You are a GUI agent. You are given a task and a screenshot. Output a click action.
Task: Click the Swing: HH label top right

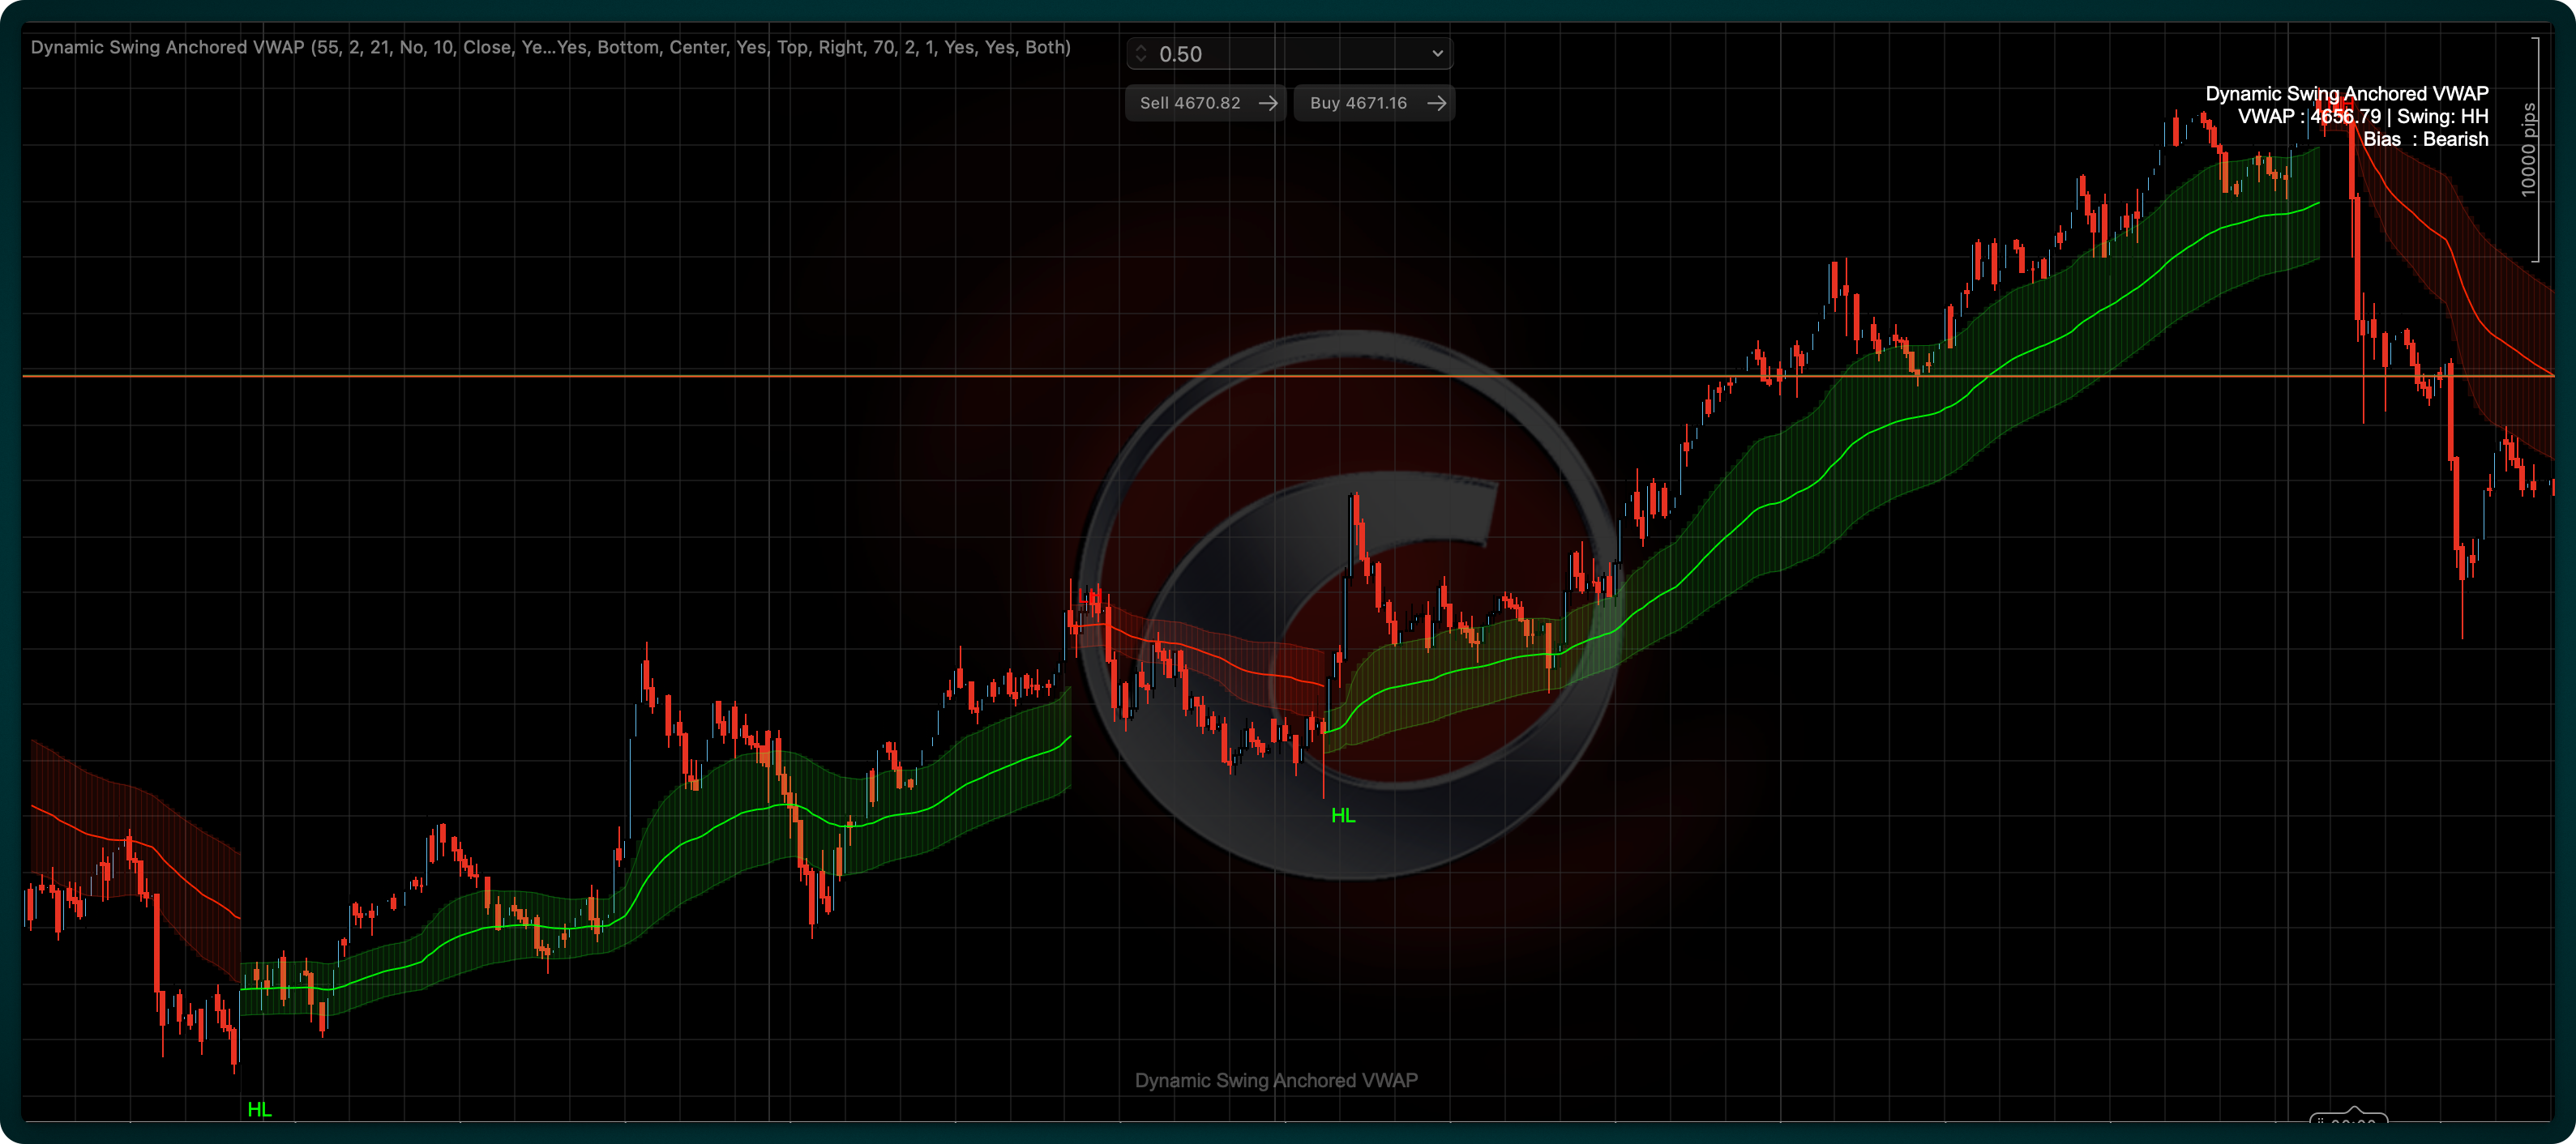coord(2443,116)
